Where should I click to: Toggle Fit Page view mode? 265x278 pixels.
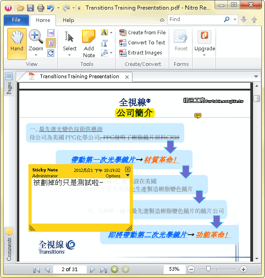(51, 43)
